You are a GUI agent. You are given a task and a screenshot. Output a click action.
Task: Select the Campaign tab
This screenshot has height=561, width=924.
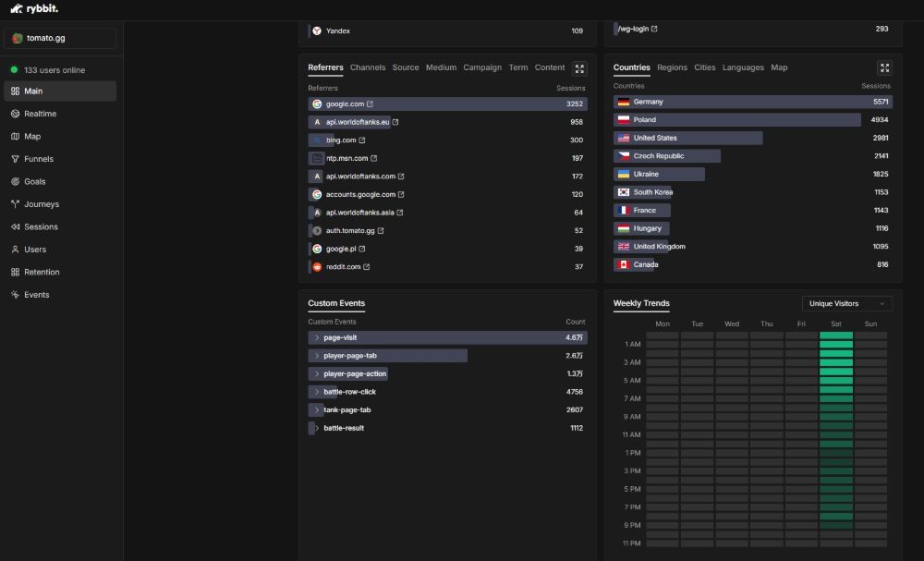coord(482,67)
